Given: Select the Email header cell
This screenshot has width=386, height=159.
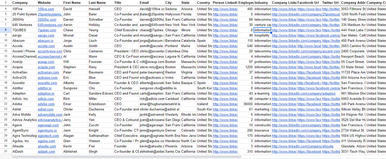Looking at the screenshot, I should pyautogui.click(x=144, y=3).
